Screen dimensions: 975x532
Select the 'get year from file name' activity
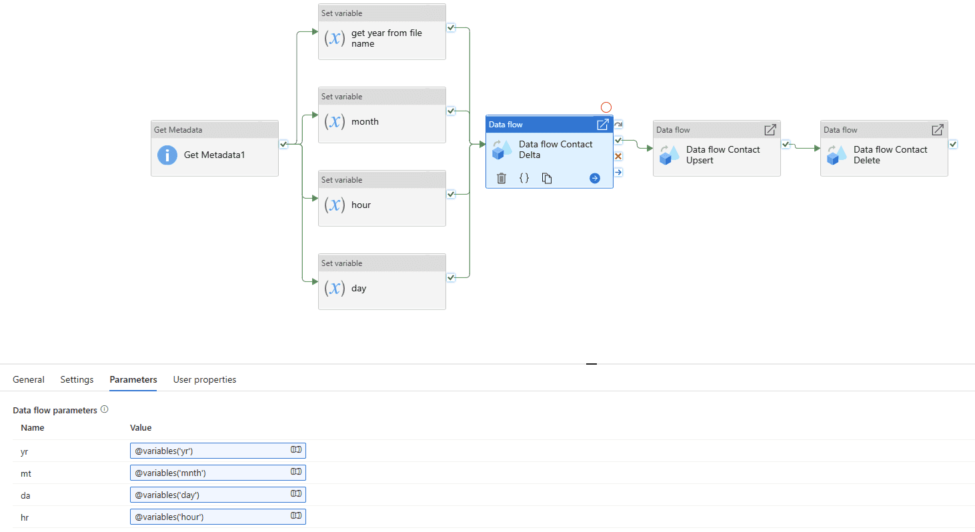[381, 39]
